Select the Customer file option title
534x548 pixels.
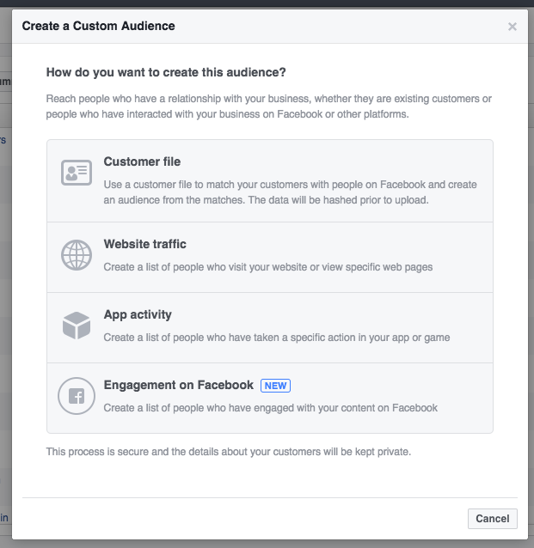[142, 161]
